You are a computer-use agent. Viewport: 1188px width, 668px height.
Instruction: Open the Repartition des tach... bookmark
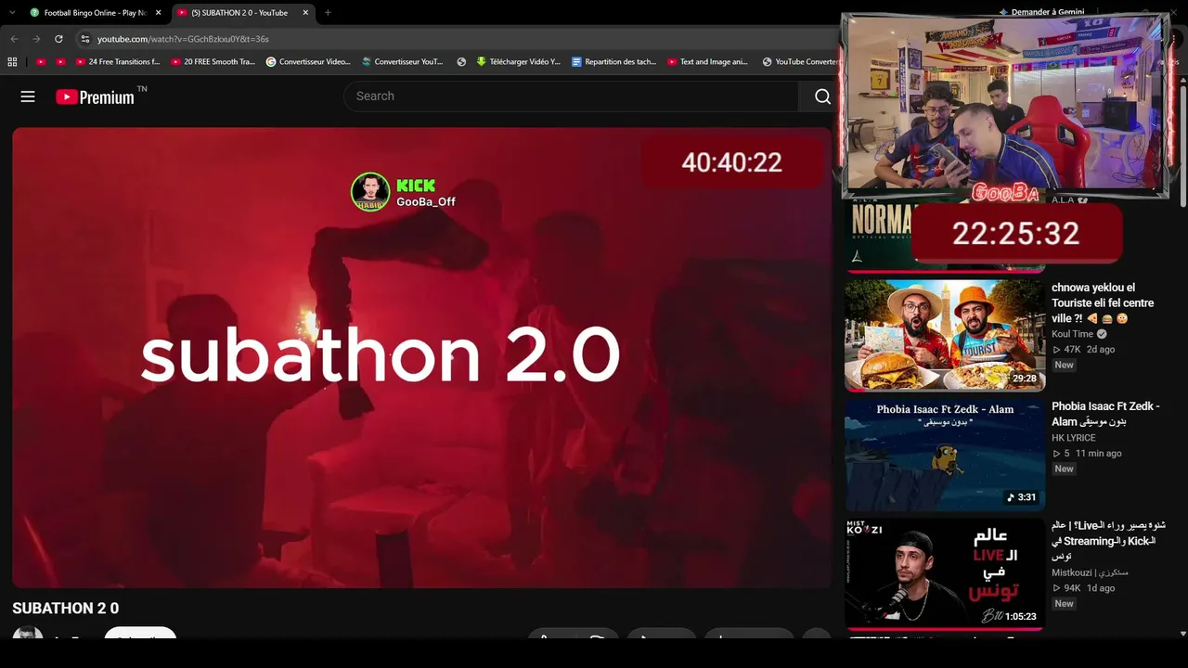(613, 62)
